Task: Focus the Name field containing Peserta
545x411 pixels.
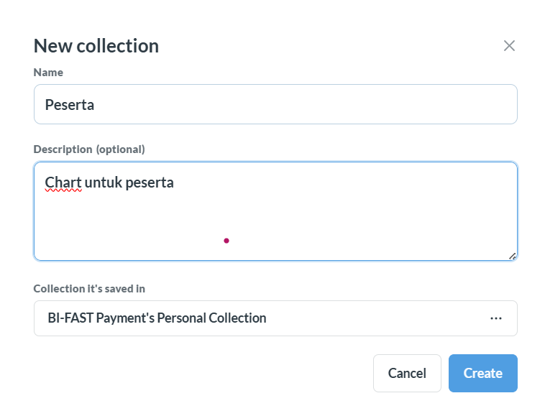Action: [x=275, y=104]
